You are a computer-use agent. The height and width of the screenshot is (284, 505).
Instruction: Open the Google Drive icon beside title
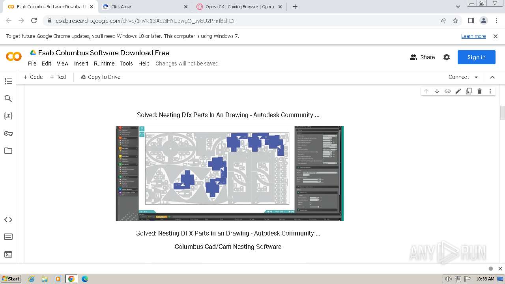[x=33, y=53]
